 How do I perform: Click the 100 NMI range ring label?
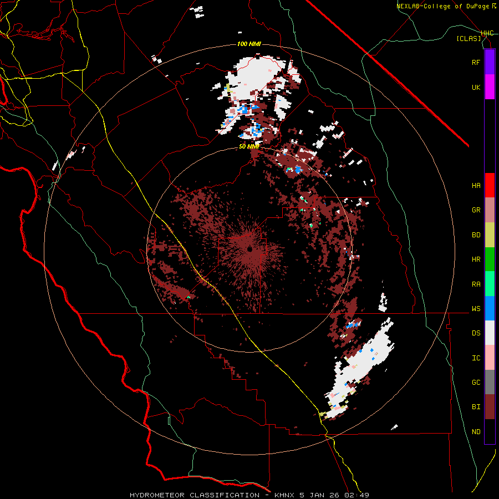pyautogui.click(x=249, y=44)
